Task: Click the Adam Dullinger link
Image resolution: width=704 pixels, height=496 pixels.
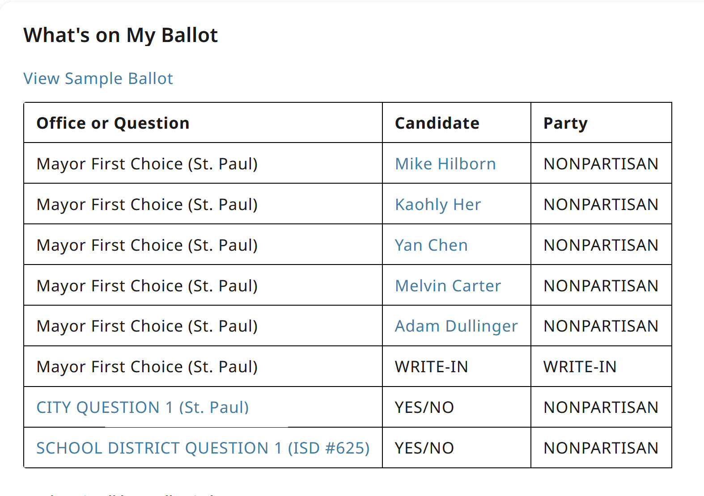Action: [x=456, y=326]
